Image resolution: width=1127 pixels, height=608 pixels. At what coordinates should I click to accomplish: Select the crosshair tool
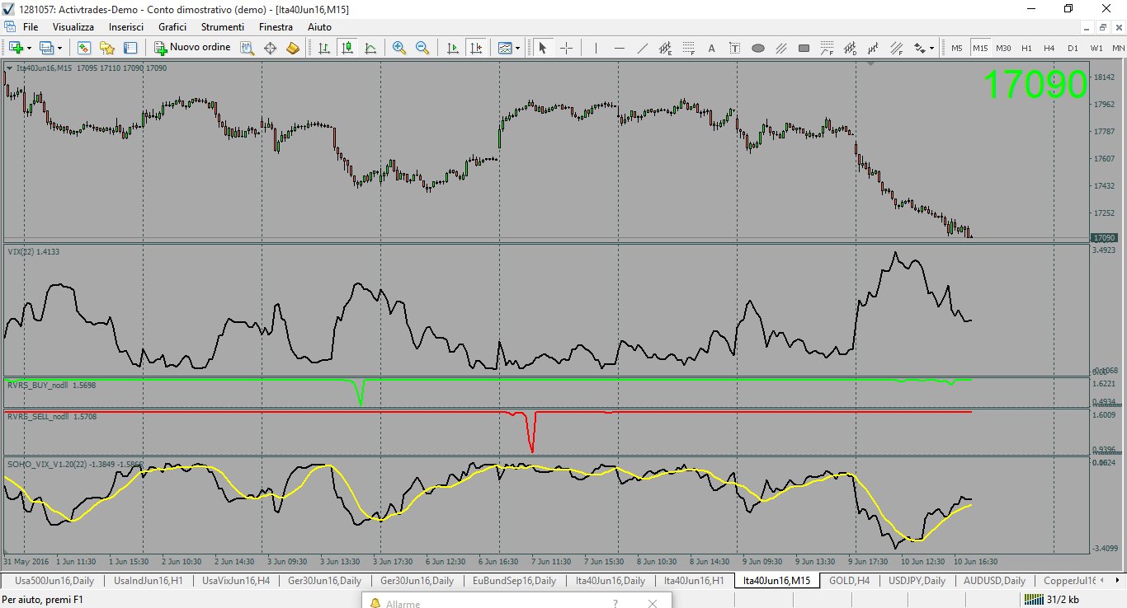pyautogui.click(x=566, y=48)
